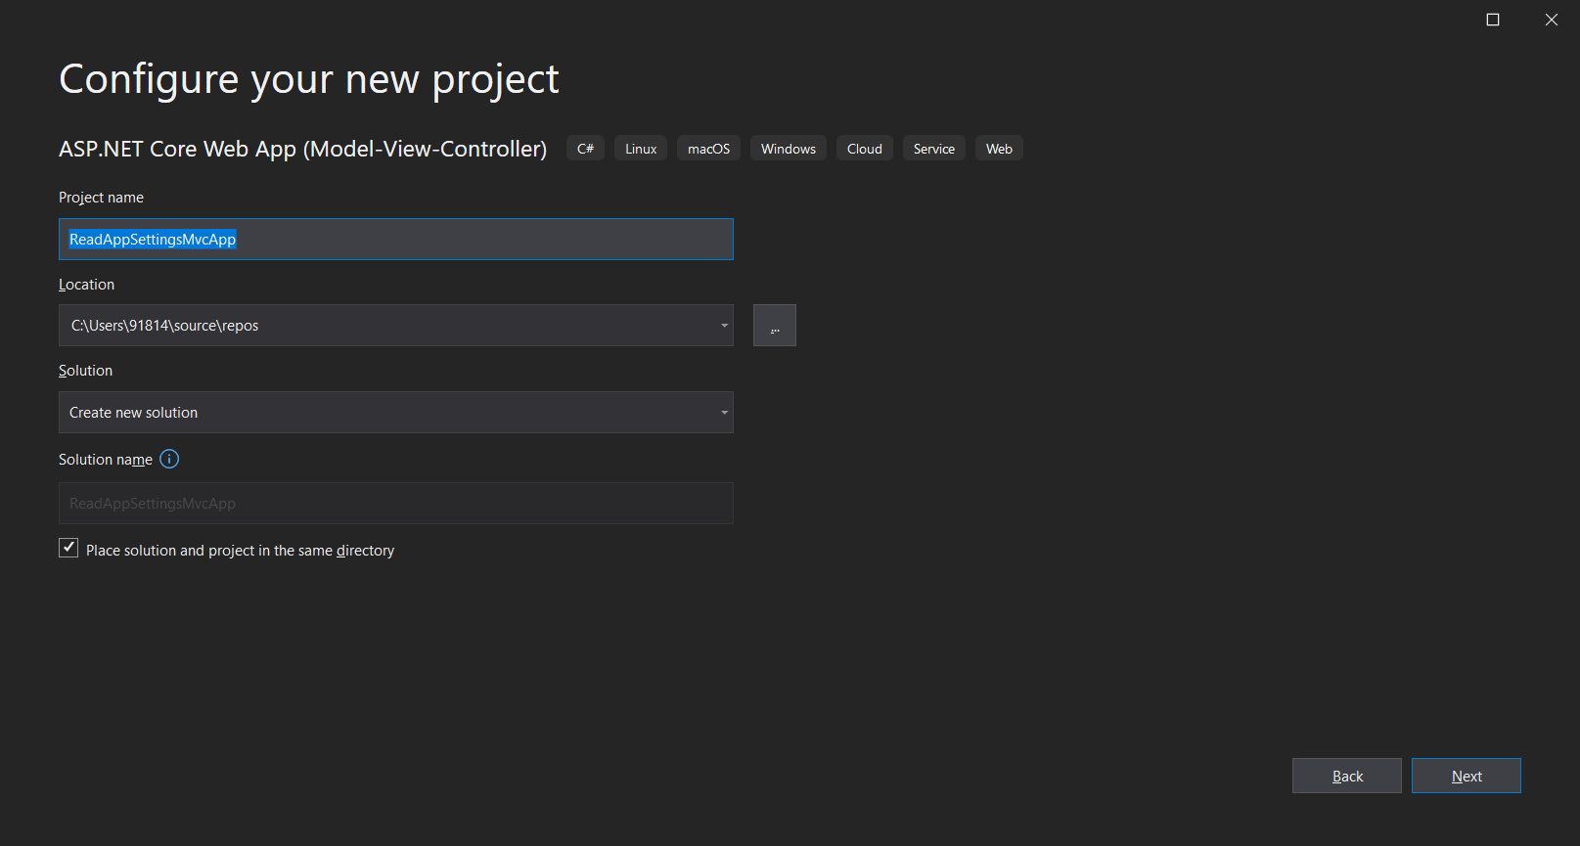The width and height of the screenshot is (1580, 846).
Task: Click the Solution name info icon
Action: pos(169,459)
